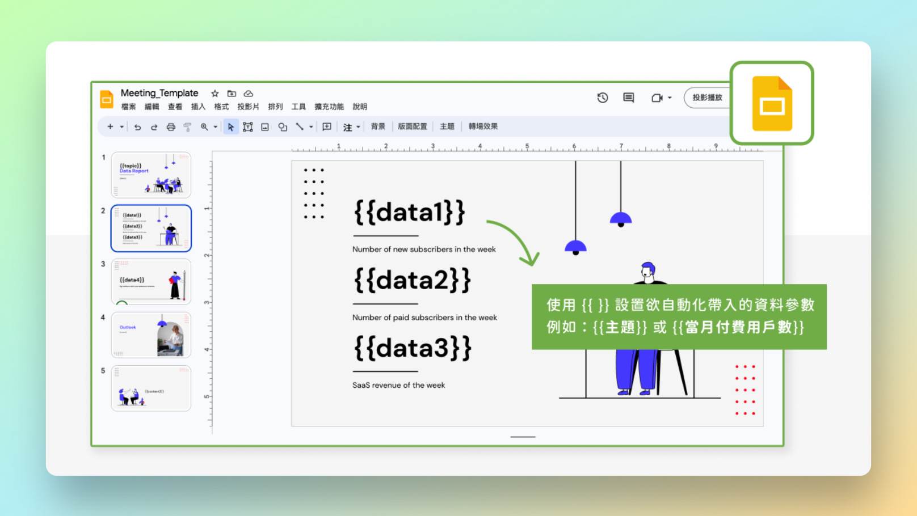Star the Meeting_Template presentation
Viewport: 917px width, 516px height.
[215, 94]
